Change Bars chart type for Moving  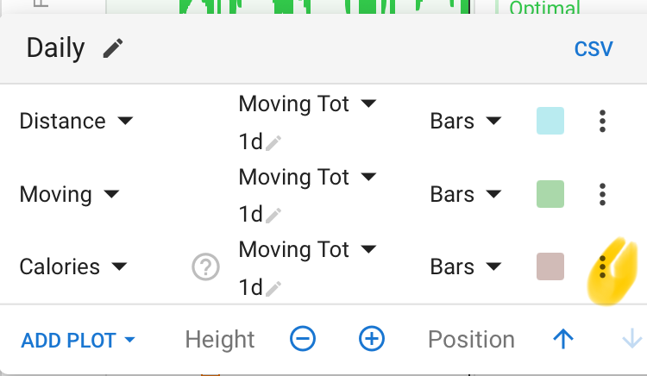point(466,194)
